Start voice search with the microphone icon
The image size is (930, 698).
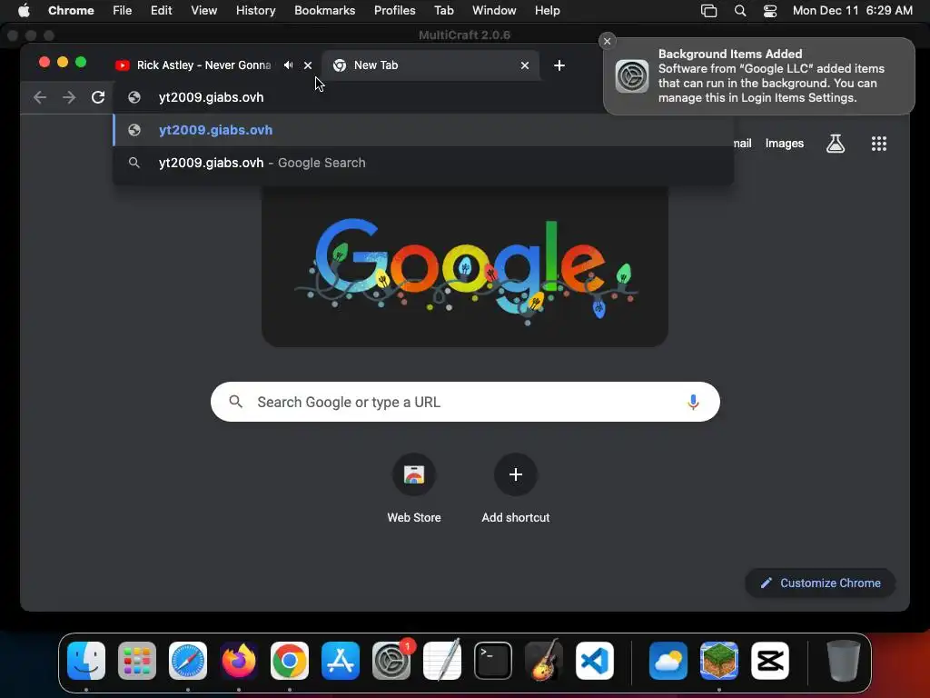693,402
